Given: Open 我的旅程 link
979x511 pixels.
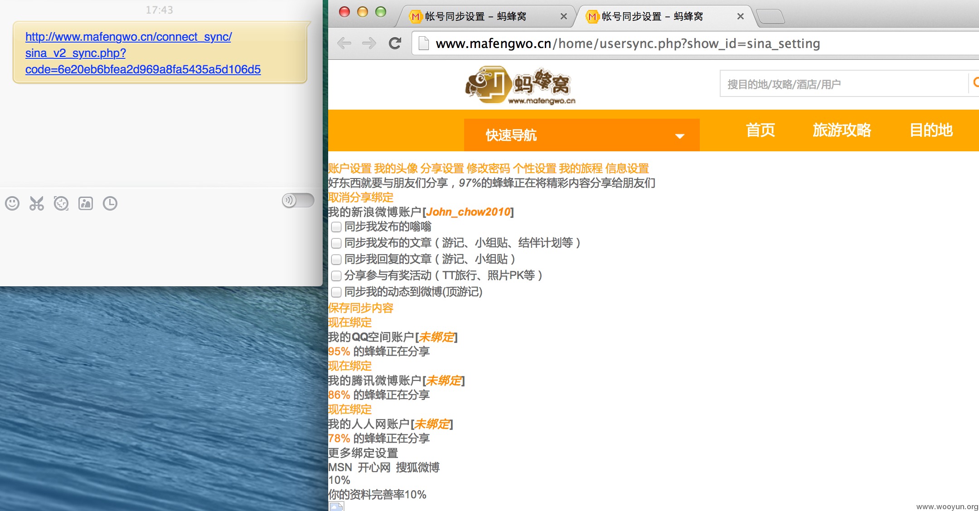Looking at the screenshot, I should pyautogui.click(x=581, y=169).
